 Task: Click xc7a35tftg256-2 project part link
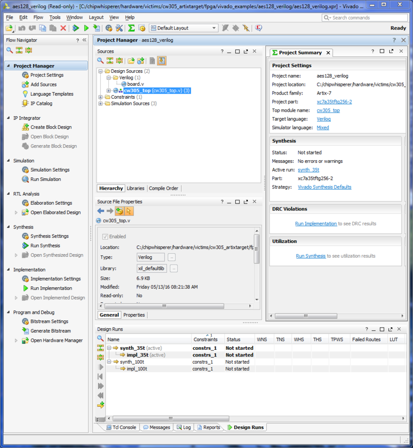[x=334, y=102]
